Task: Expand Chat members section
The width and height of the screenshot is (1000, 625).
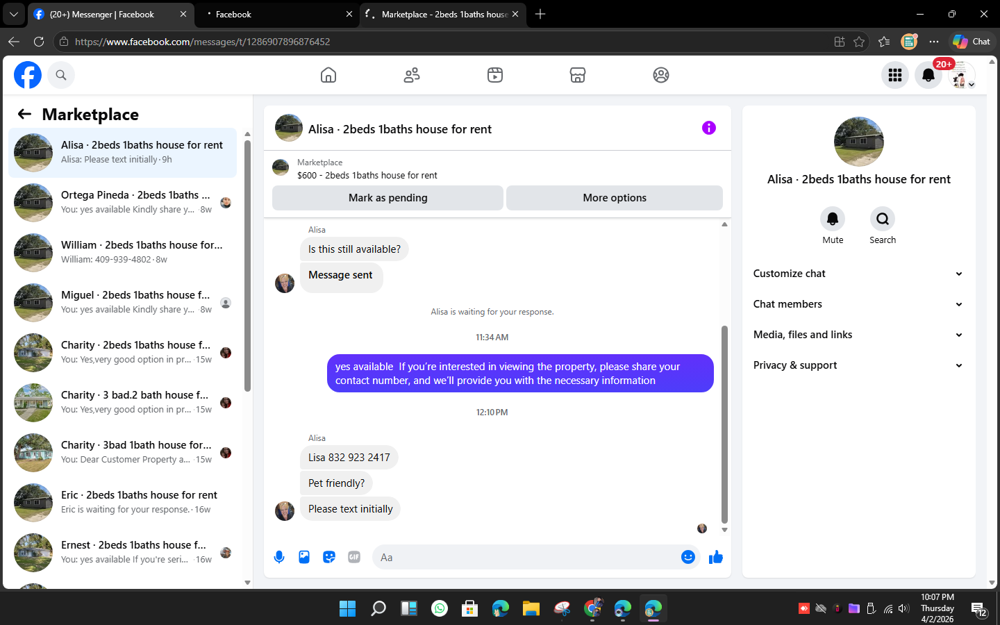Action: point(858,304)
